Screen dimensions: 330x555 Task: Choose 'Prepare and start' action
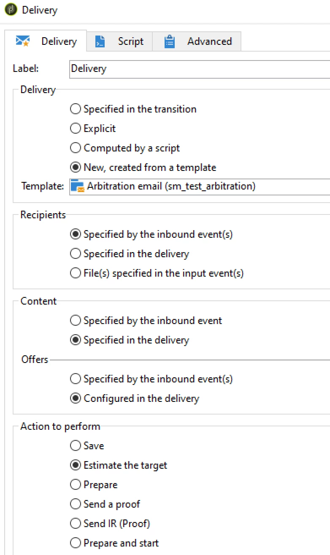(x=76, y=543)
